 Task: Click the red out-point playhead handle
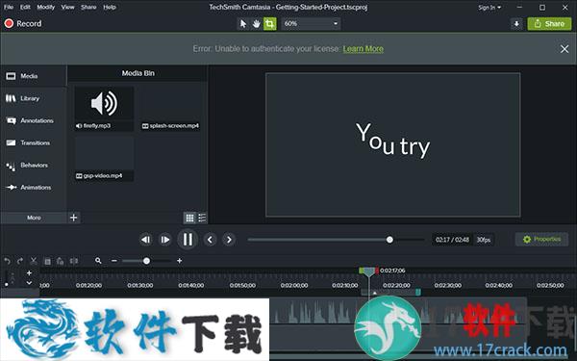coord(377,271)
